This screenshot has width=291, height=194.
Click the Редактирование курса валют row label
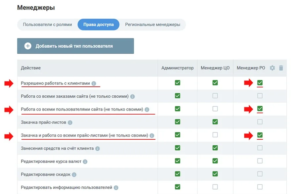[x=51, y=161]
